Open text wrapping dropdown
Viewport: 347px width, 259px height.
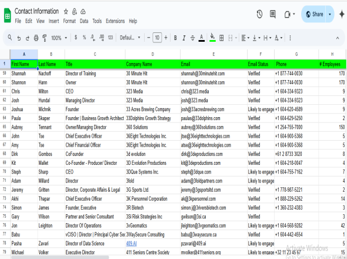click(267, 38)
